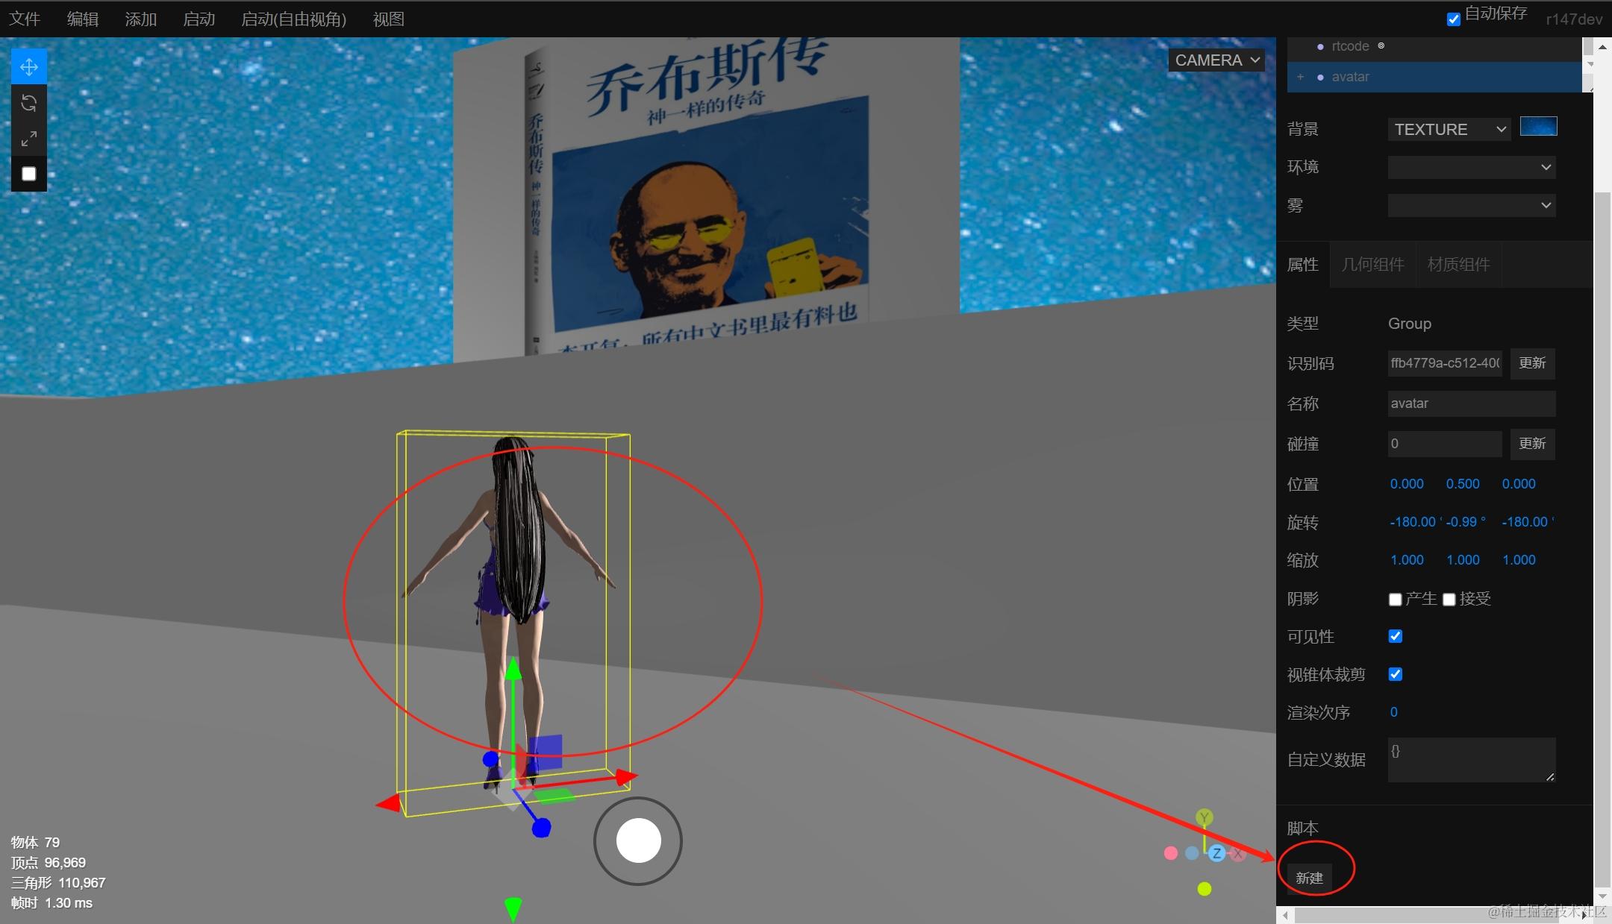Click the background texture color swatch
The image size is (1612, 924).
1538,127
